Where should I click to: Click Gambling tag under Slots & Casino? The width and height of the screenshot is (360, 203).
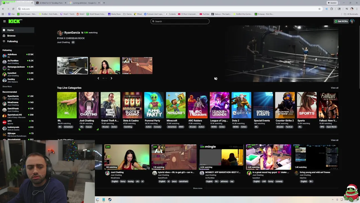(128, 127)
